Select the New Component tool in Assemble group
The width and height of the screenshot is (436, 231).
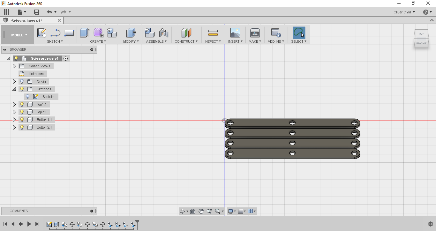[150, 33]
